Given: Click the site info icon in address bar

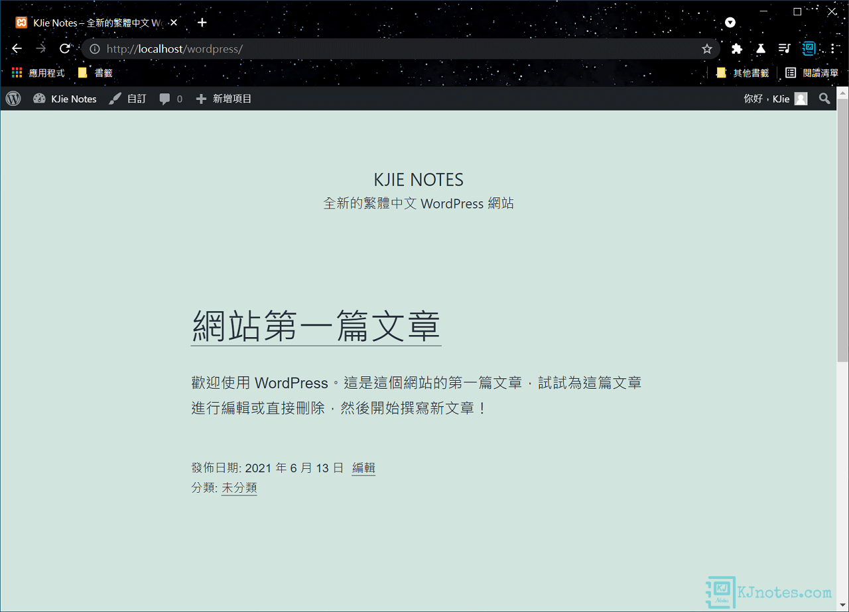Looking at the screenshot, I should click(95, 49).
